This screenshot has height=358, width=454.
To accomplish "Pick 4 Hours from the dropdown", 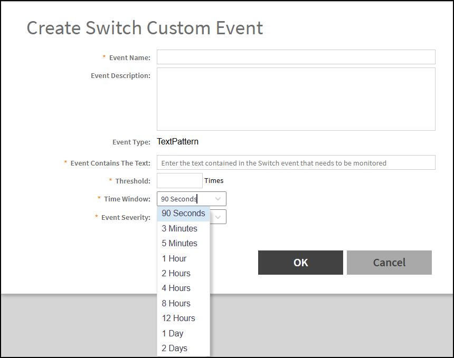I will coord(183,288).
